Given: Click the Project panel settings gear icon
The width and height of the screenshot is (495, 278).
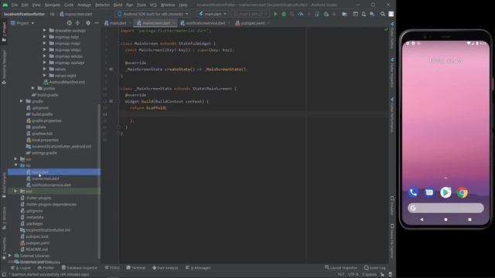Looking at the screenshot, I should pos(88,23).
